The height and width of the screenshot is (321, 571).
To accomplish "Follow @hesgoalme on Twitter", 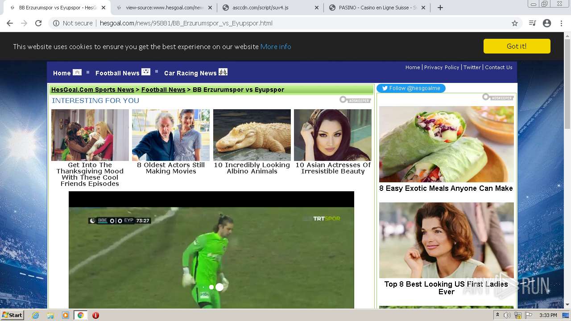I will coord(411,88).
